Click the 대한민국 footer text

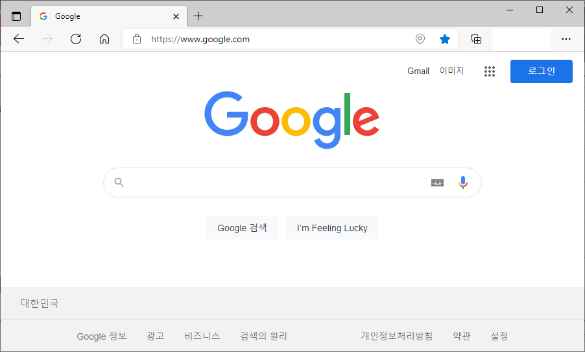[40, 303]
